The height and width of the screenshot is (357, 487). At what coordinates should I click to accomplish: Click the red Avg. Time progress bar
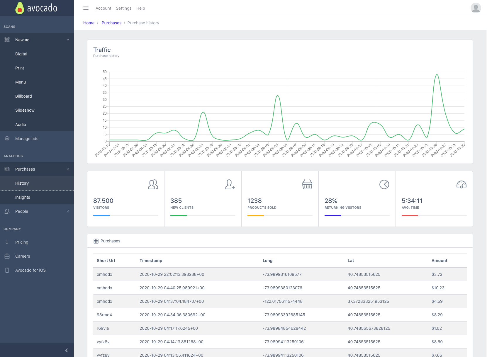click(410, 215)
